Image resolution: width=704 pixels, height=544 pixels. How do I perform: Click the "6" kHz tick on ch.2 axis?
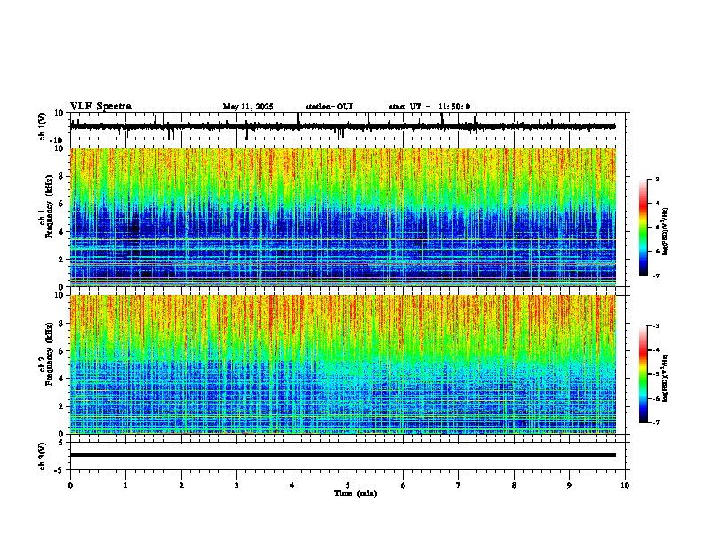pyautogui.click(x=61, y=351)
